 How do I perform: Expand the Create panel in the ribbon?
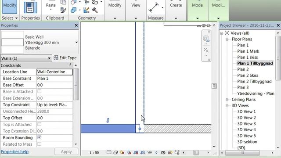pos(176,18)
